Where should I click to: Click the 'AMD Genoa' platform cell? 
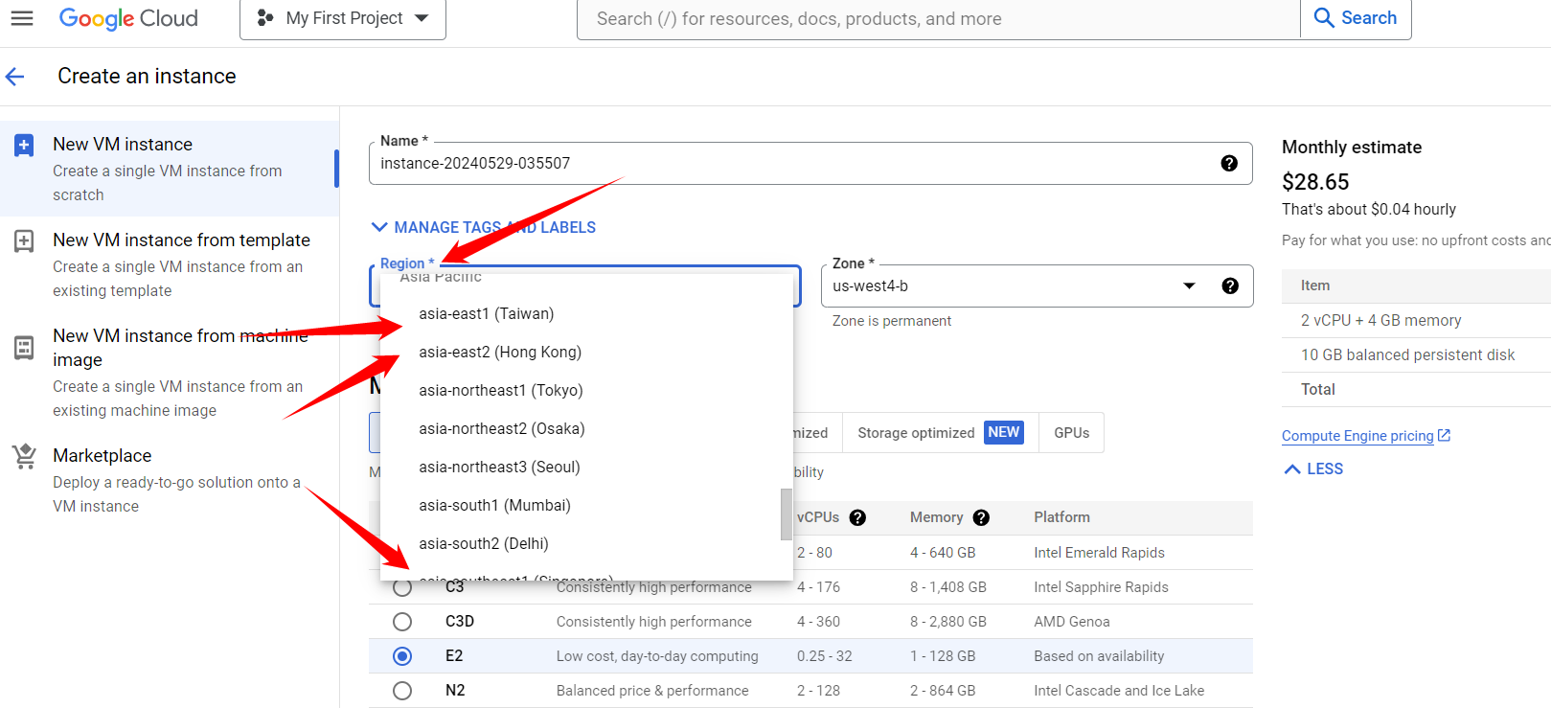pyautogui.click(x=1071, y=622)
